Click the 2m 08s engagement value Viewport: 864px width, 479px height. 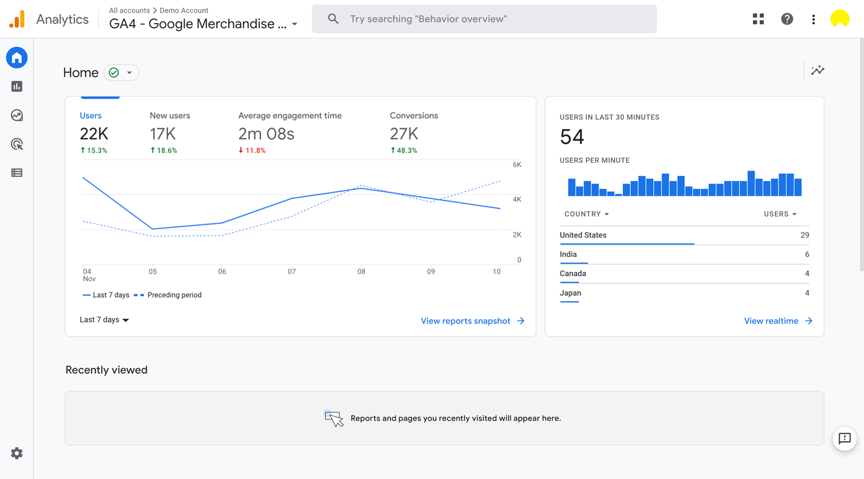(266, 134)
